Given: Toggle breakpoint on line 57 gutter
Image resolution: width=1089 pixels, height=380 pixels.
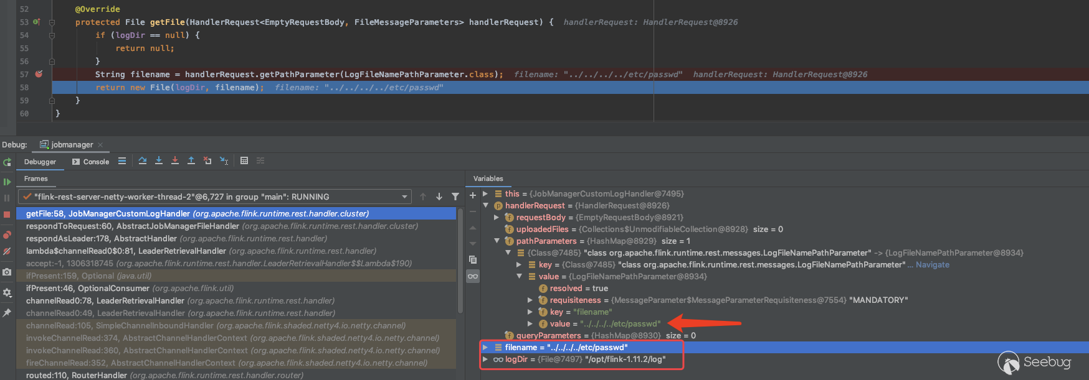Looking at the screenshot, I should (x=39, y=74).
